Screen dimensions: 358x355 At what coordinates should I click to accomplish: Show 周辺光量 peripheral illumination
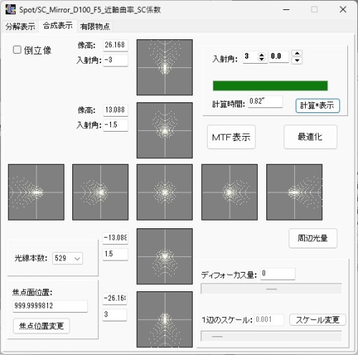(313, 238)
